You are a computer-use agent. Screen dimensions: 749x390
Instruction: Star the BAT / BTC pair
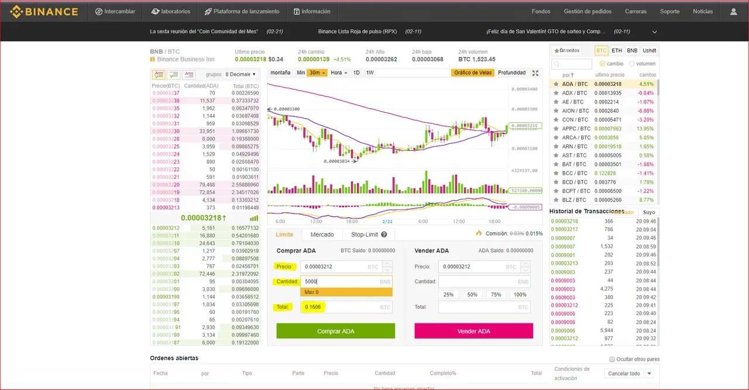(x=556, y=164)
